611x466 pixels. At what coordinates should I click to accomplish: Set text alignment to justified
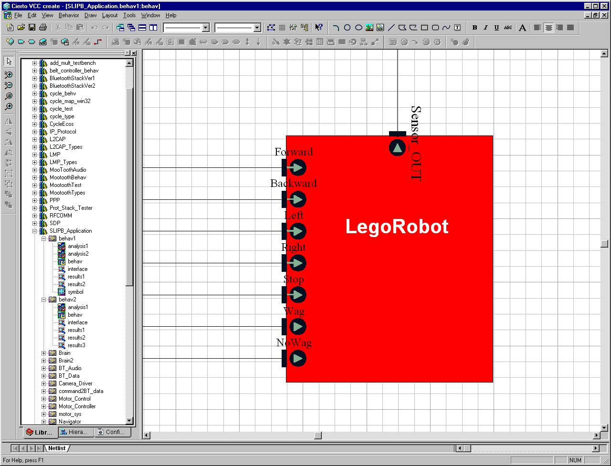point(570,28)
